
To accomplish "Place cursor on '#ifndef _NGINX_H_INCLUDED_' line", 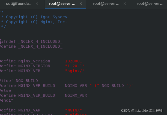I will (x=31, y=41).
